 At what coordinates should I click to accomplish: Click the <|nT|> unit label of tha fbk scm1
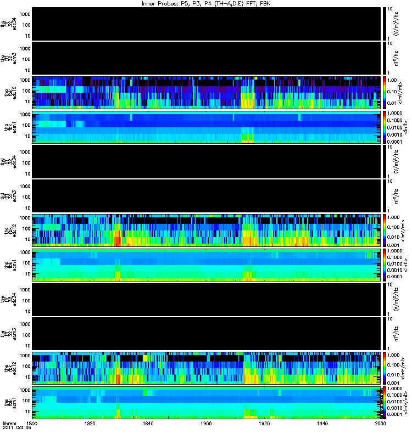(405, 127)
